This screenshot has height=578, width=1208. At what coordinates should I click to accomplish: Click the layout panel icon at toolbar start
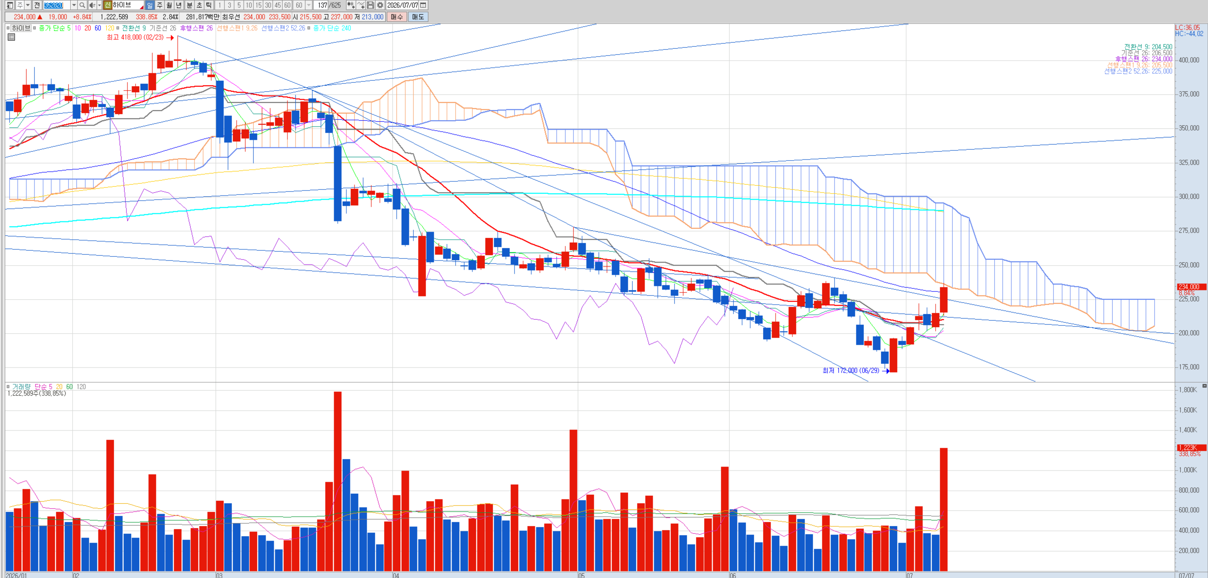point(9,5)
